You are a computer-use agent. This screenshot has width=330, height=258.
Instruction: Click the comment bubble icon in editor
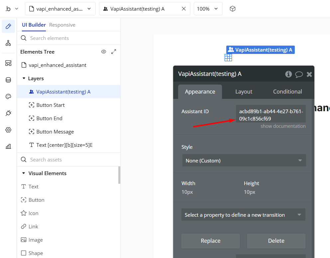click(299, 74)
